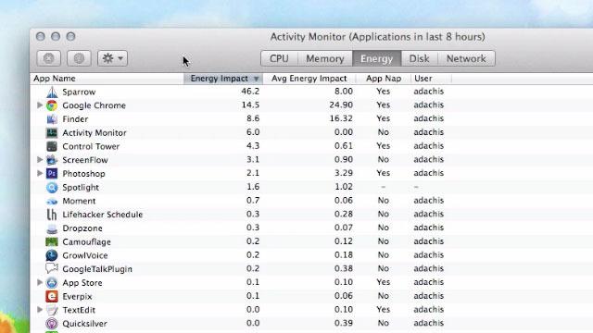The width and height of the screenshot is (593, 333).
Task: Sort by Avg Energy Impact column
Action: coord(309,79)
